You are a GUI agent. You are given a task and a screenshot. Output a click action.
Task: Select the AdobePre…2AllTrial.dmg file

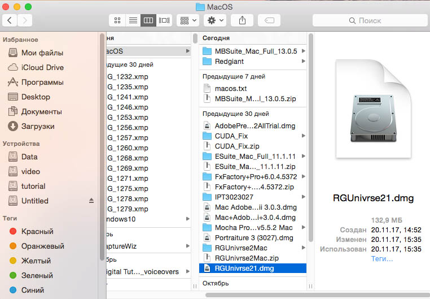[253, 125]
